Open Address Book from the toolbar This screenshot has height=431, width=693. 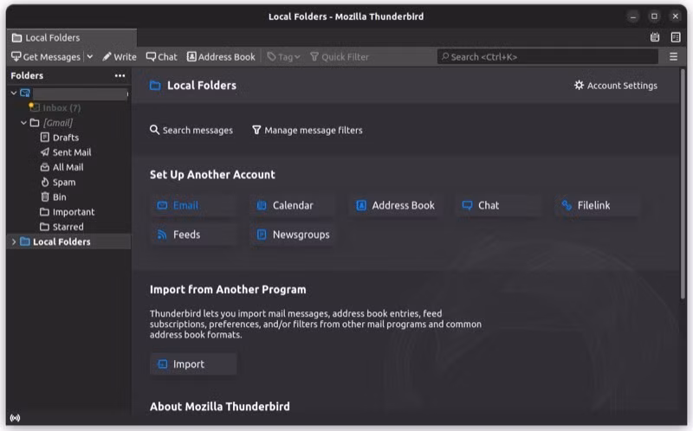[x=221, y=57]
